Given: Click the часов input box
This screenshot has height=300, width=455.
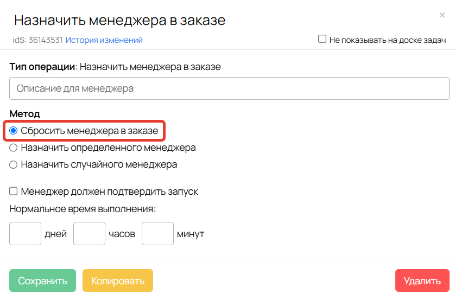Looking at the screenshot, I should pyautogui.click(x=90, y=234).
